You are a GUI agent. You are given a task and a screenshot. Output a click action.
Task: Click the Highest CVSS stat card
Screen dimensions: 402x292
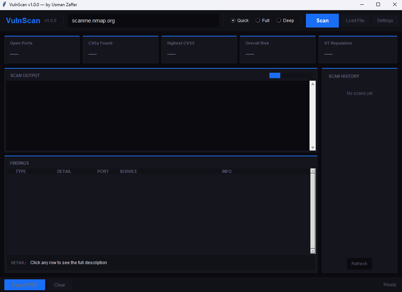coord(199,50)
